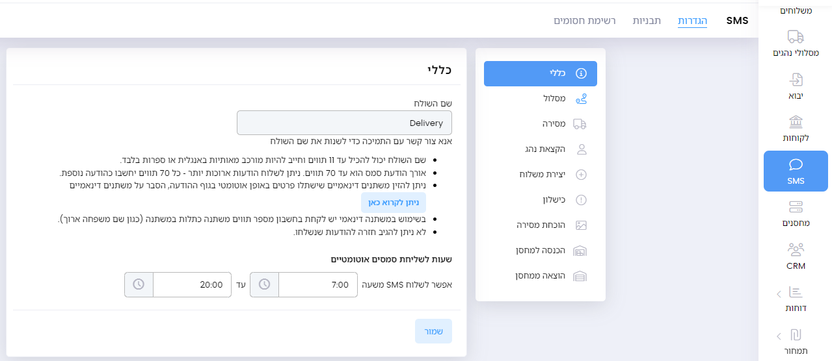Click the driver routes truck icon
832x361 pixels.
796,36
